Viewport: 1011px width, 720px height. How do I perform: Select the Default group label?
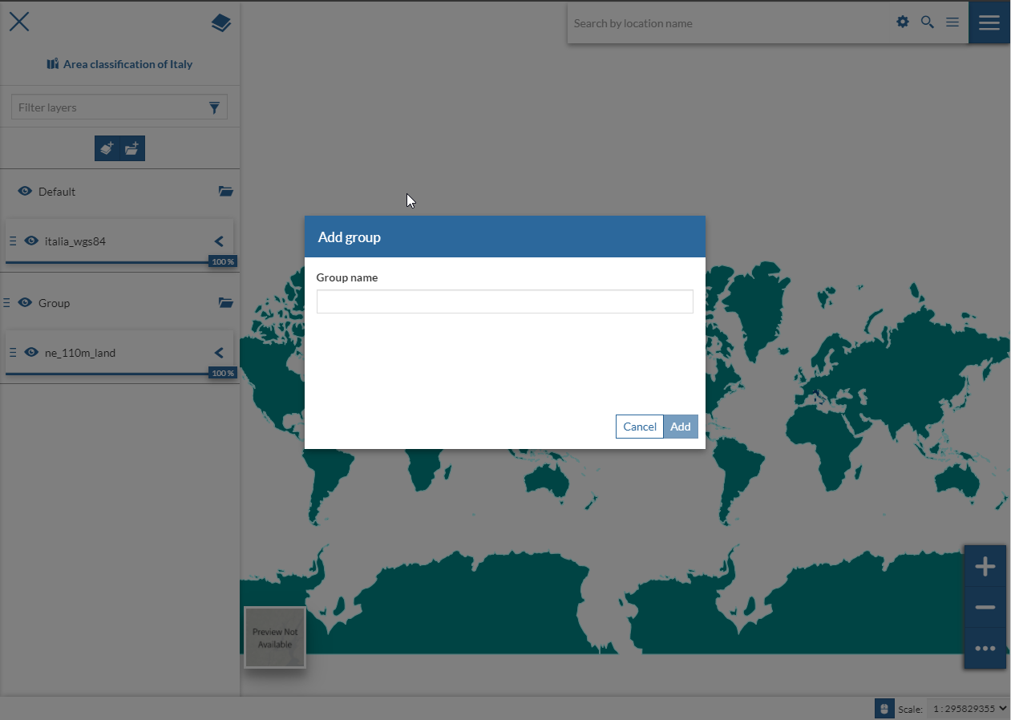(x=57, y=192)
